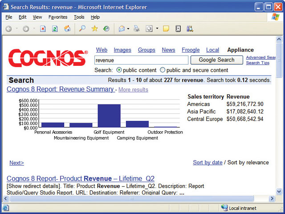Click the Sort by relevance text

248,162
